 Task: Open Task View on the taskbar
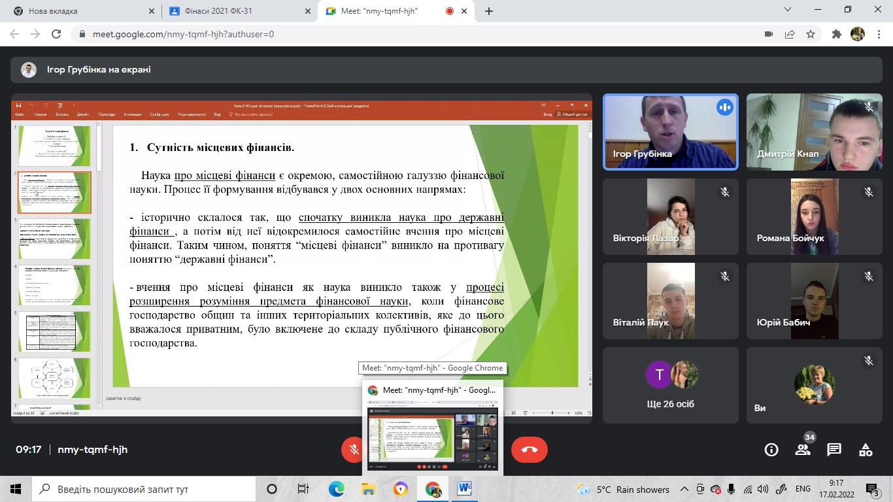click(x=303, y=489)
